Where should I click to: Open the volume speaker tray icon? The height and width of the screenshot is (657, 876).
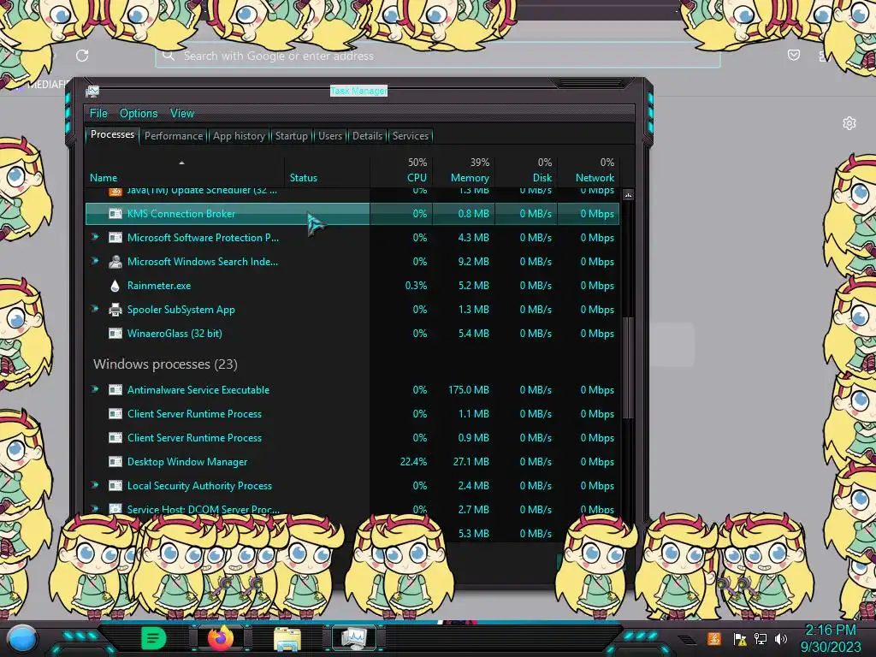point(781,638)
